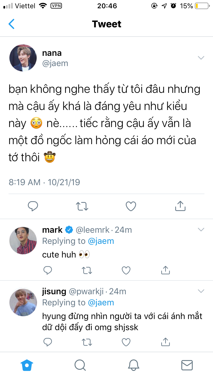Open the @leemrk profile handle
Image resolution: width=213 pixels, height=380 pixels.
click(92, 230)
